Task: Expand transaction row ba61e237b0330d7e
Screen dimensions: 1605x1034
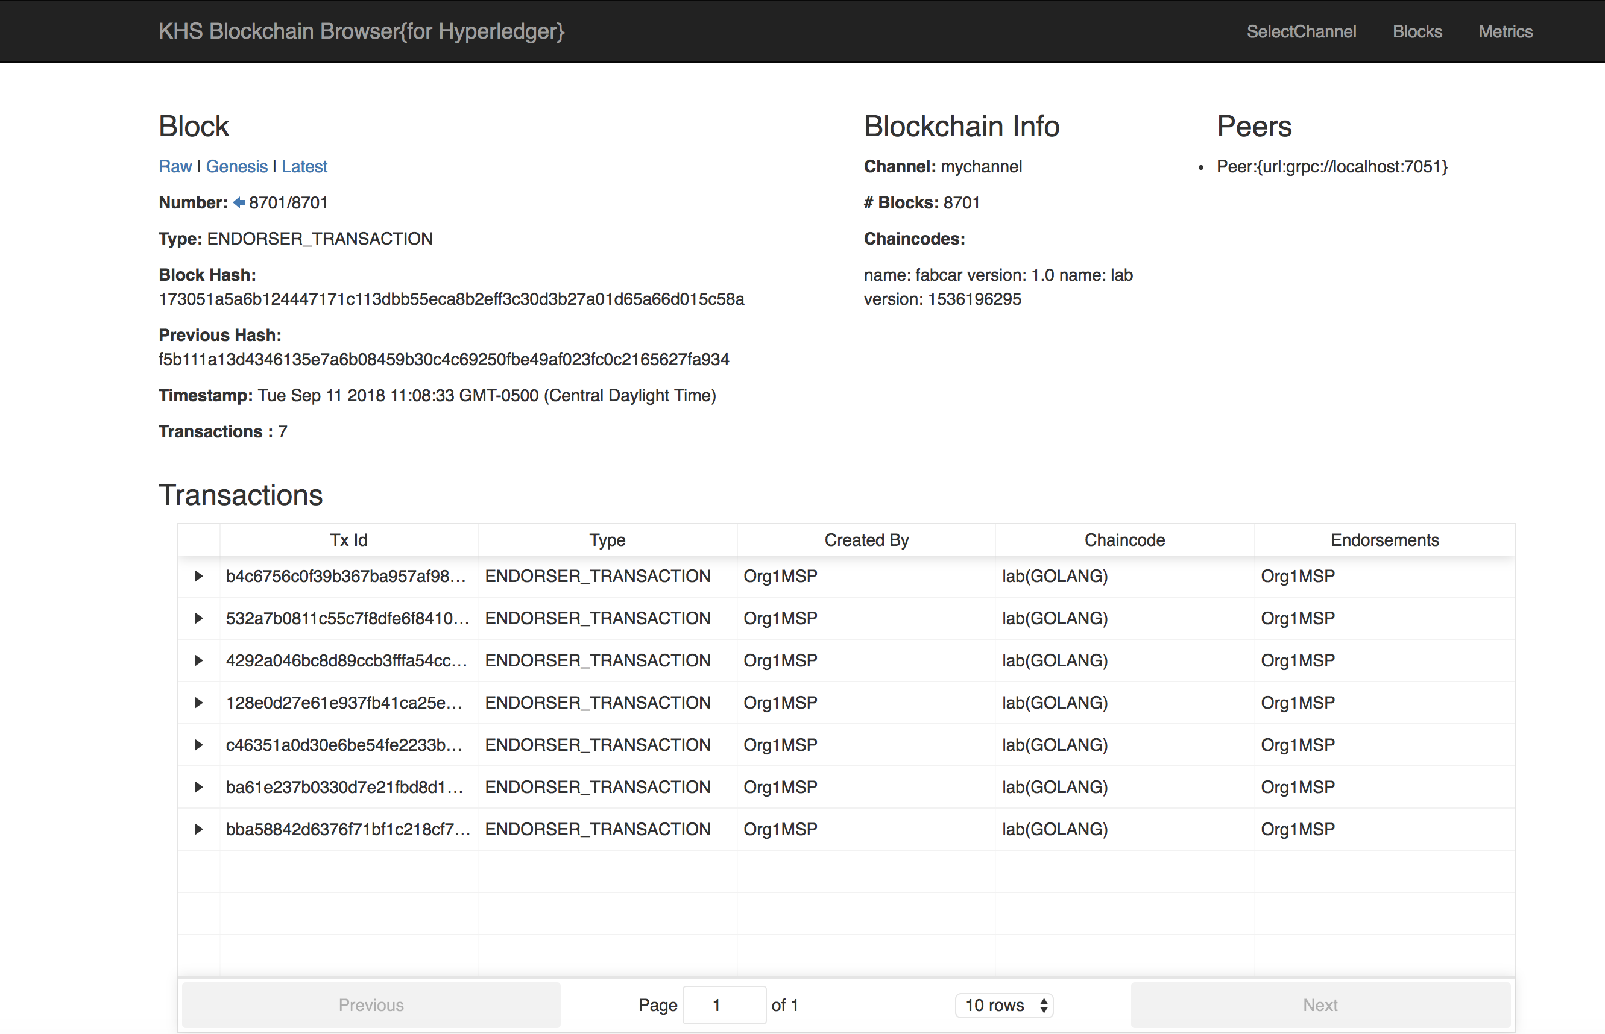Action: tap(198, 787)
